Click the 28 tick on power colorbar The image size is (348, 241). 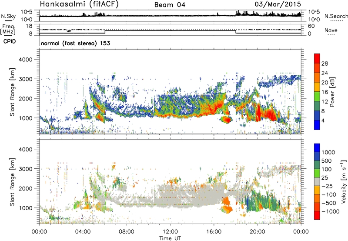pos(325,64)
